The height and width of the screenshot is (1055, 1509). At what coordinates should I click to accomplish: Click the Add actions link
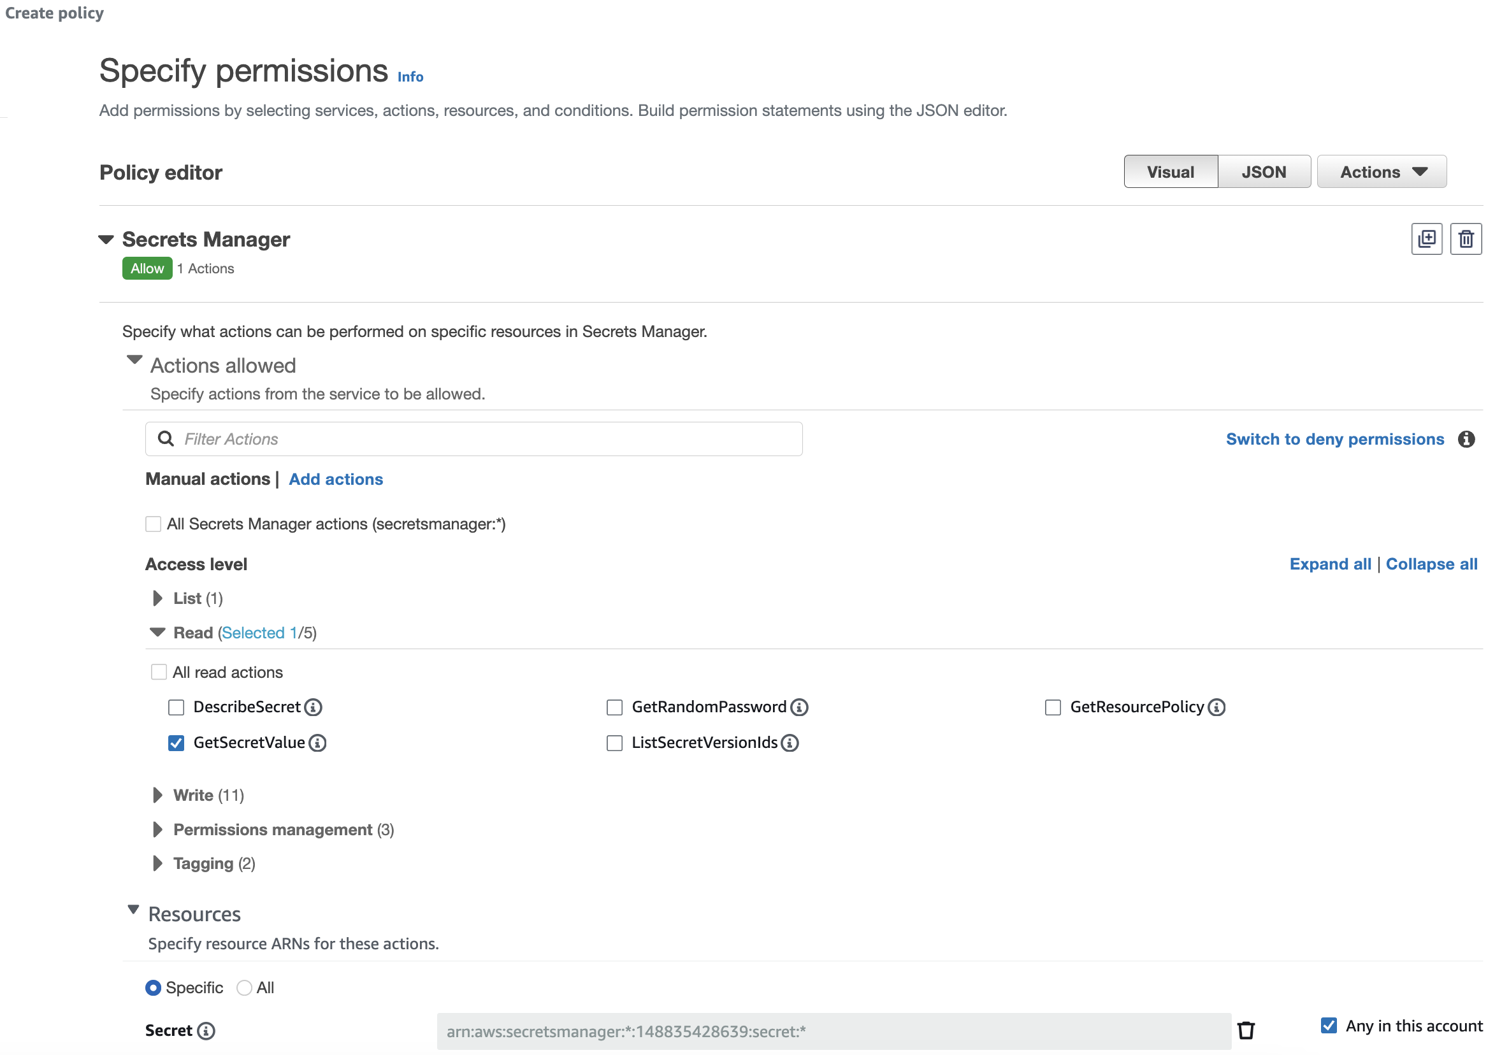point(336,479)
